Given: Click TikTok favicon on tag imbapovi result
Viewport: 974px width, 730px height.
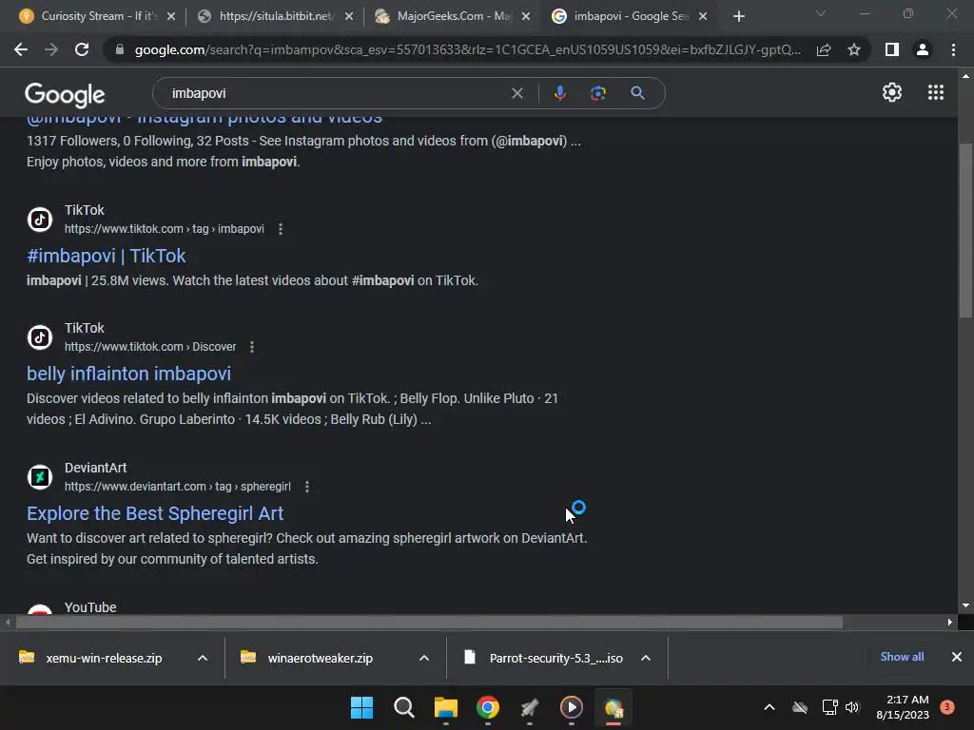Looking at the screenshot, I should (40, 220).
